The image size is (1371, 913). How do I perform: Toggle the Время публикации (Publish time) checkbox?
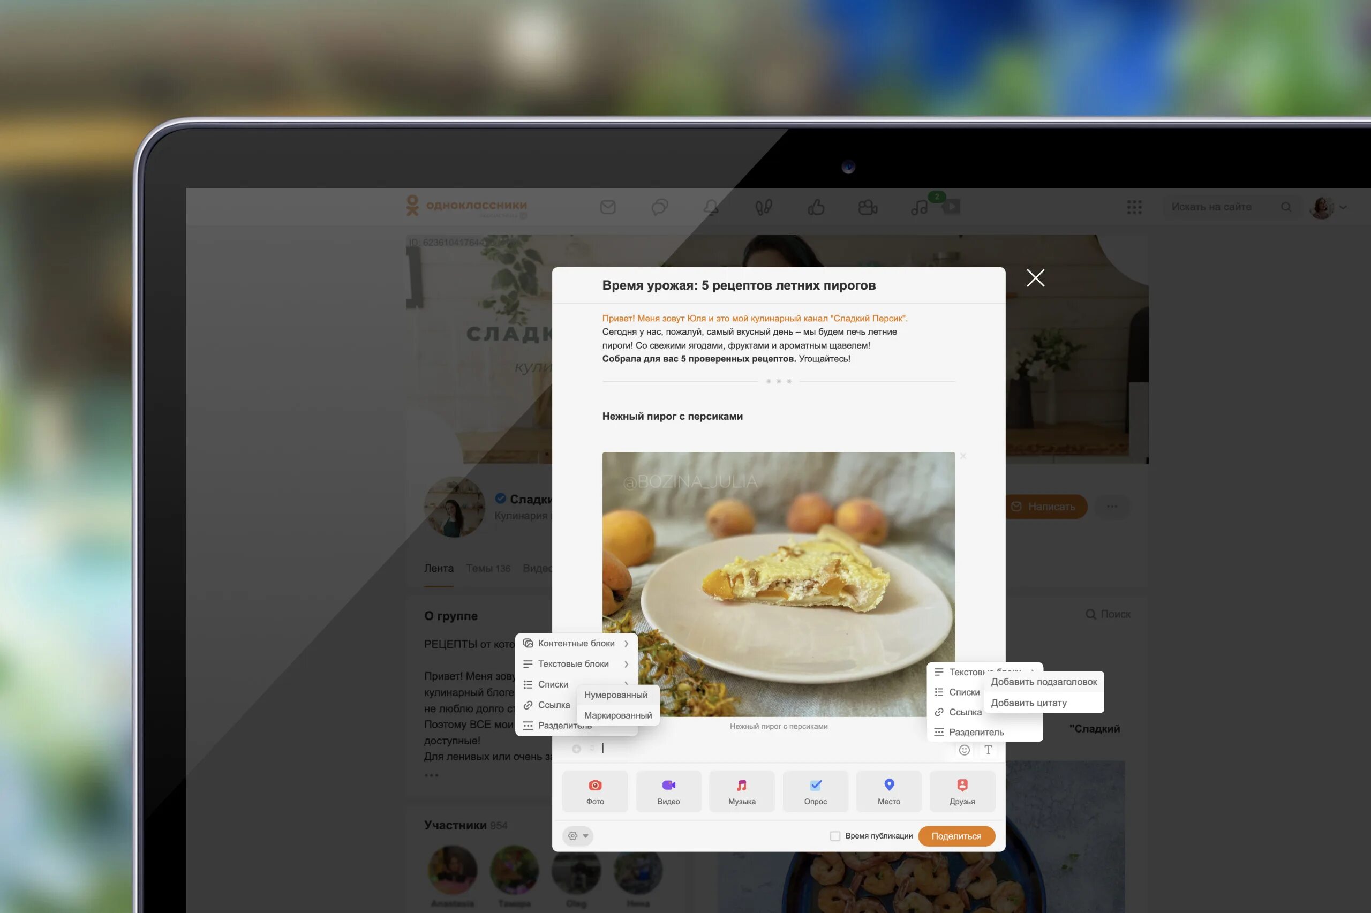[x=834, y=835]
